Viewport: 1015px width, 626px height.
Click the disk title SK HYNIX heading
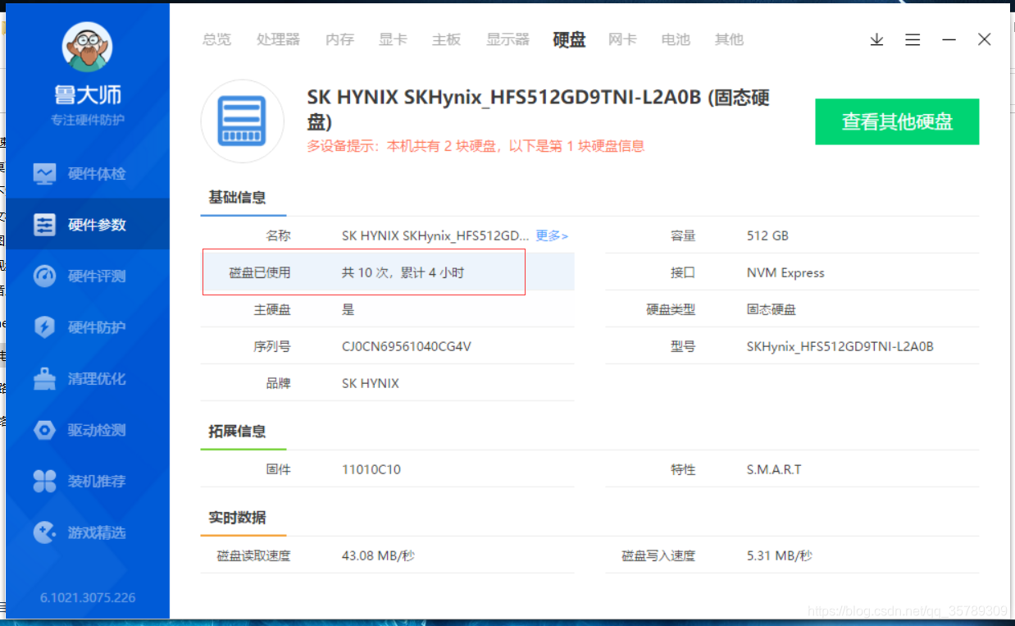[x=538, y=109]
